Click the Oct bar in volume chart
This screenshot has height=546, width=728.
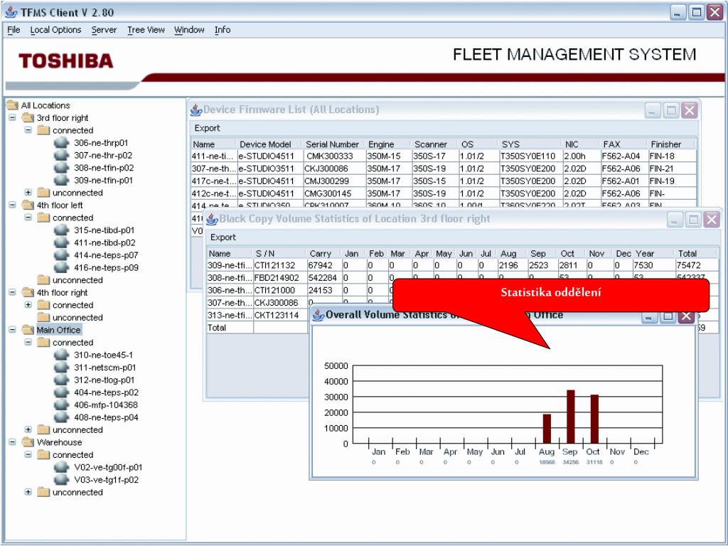pyautogui.click(x=594, y=419)
